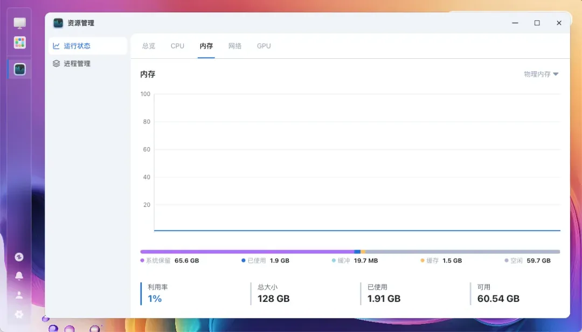Viewport: 582px width, 332px height.
Task: Click the desktop monitor icon in dock
Action: tap(20, 23)
